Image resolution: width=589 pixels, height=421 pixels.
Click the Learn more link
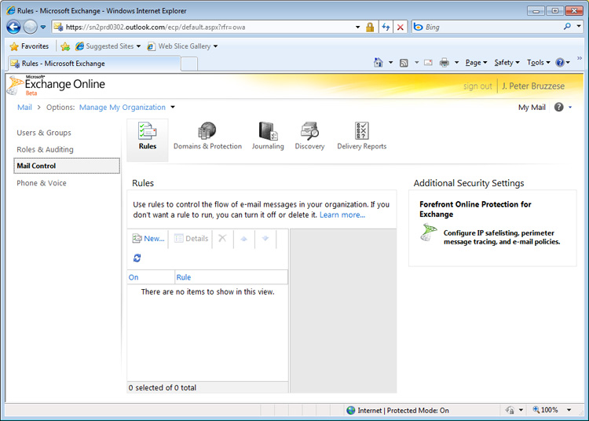pyautogui.click(x=342, y=215)
